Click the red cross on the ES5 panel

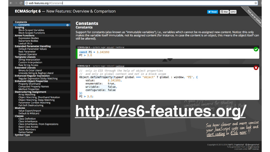256,68
